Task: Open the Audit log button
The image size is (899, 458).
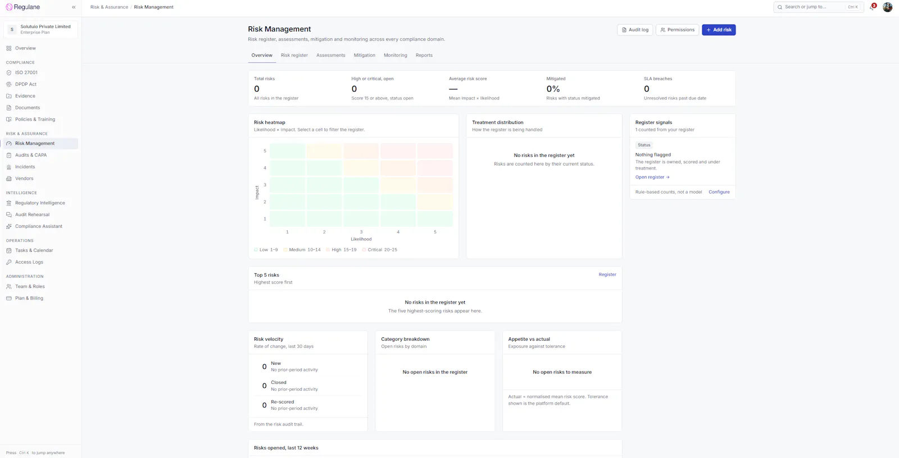Action: tap(635, 30)
